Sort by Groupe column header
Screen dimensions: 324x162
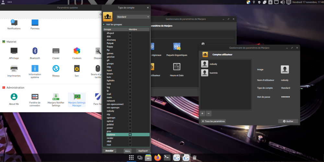(x=116, y=30)
